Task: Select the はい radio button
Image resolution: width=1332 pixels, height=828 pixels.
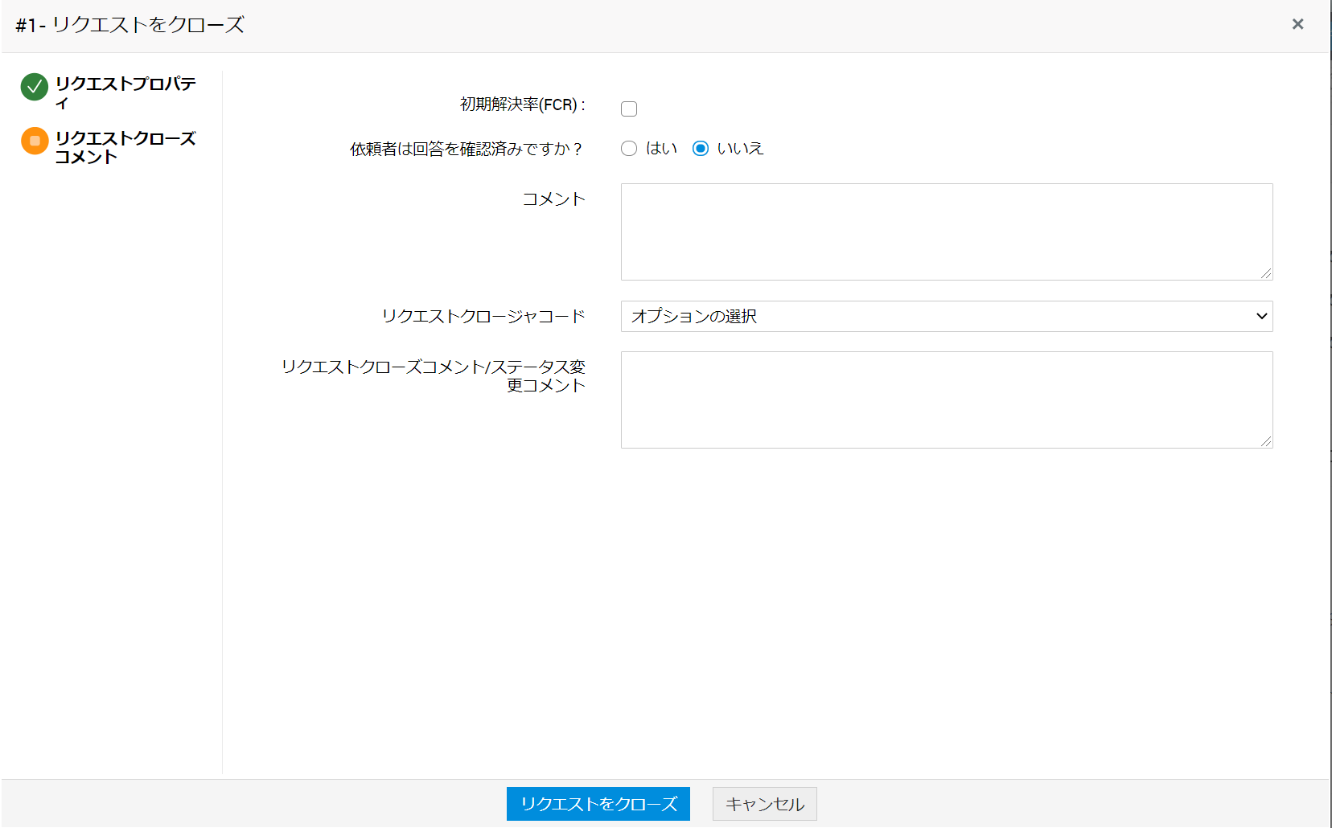Action: point(629,149)
